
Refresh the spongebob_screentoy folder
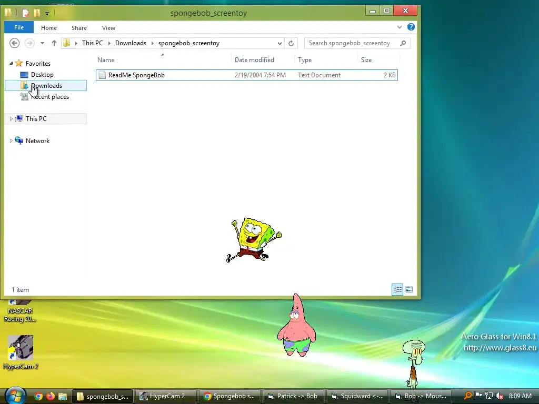pyautogui.click(x=291, y=43)
